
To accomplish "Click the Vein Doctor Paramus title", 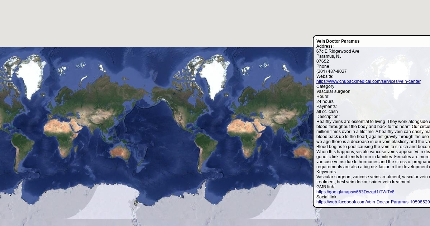I will point(338,41).
